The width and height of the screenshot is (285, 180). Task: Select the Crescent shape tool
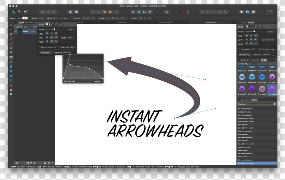tap(11, 81)
